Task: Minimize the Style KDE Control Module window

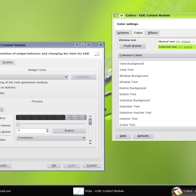Action: [83, 45]
